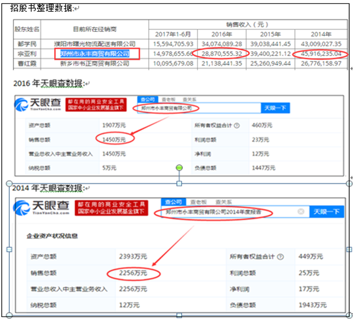The height and width of the screenshot is (319, 353).
Task: Click the highlighted cell 郑州市永丰商贸有限公司 in the table
Action: click(95, 53)
